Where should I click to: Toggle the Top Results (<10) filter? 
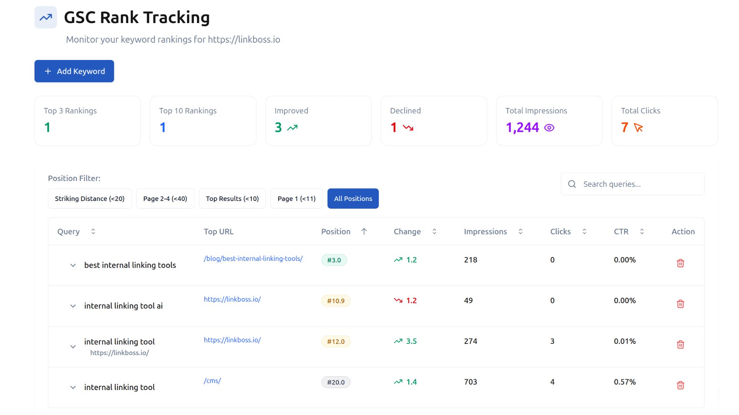(x=232, y=198)
